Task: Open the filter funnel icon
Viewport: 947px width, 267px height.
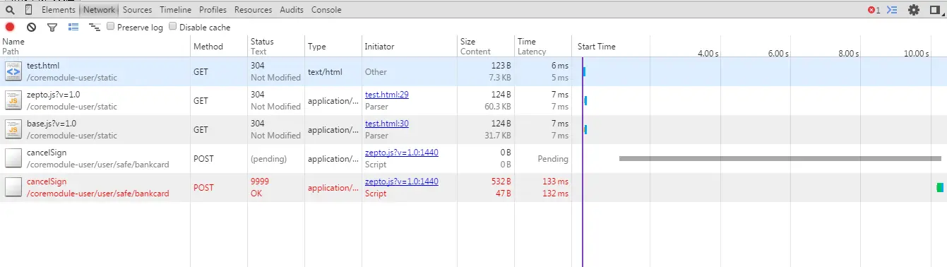Action: pos(52,27)
